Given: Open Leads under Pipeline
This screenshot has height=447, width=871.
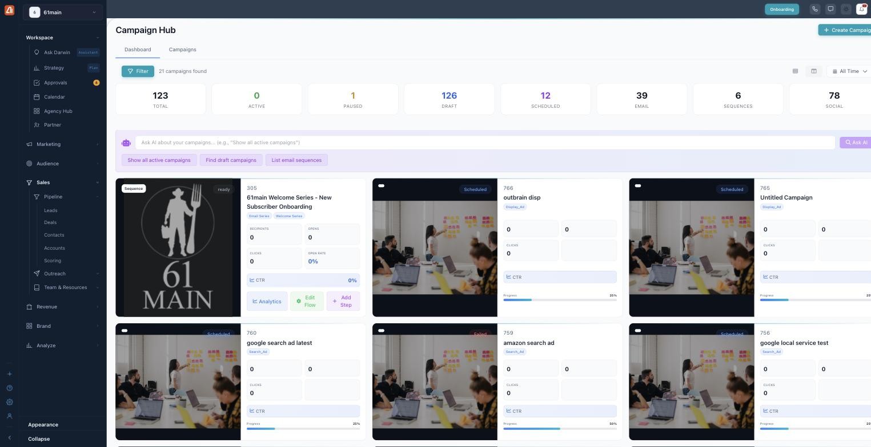Looking at the screenshot, I should tap(51, 210).
